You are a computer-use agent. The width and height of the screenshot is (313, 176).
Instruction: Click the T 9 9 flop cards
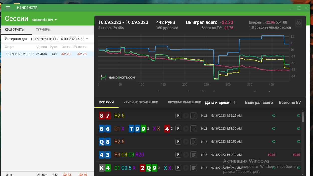coord(137,129)
